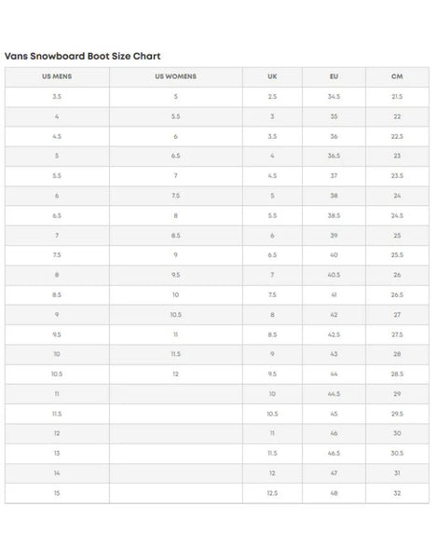Click the CM column header

pyautogui.click(x=397, y=76)
